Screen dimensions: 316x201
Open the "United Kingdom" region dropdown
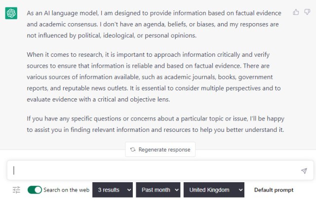213,190
